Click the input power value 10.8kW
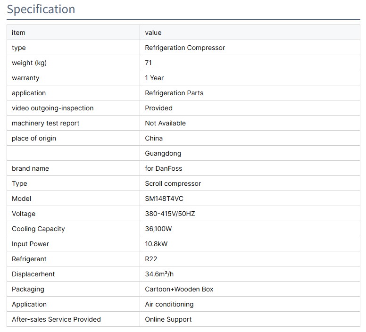 tap(156, 244)
